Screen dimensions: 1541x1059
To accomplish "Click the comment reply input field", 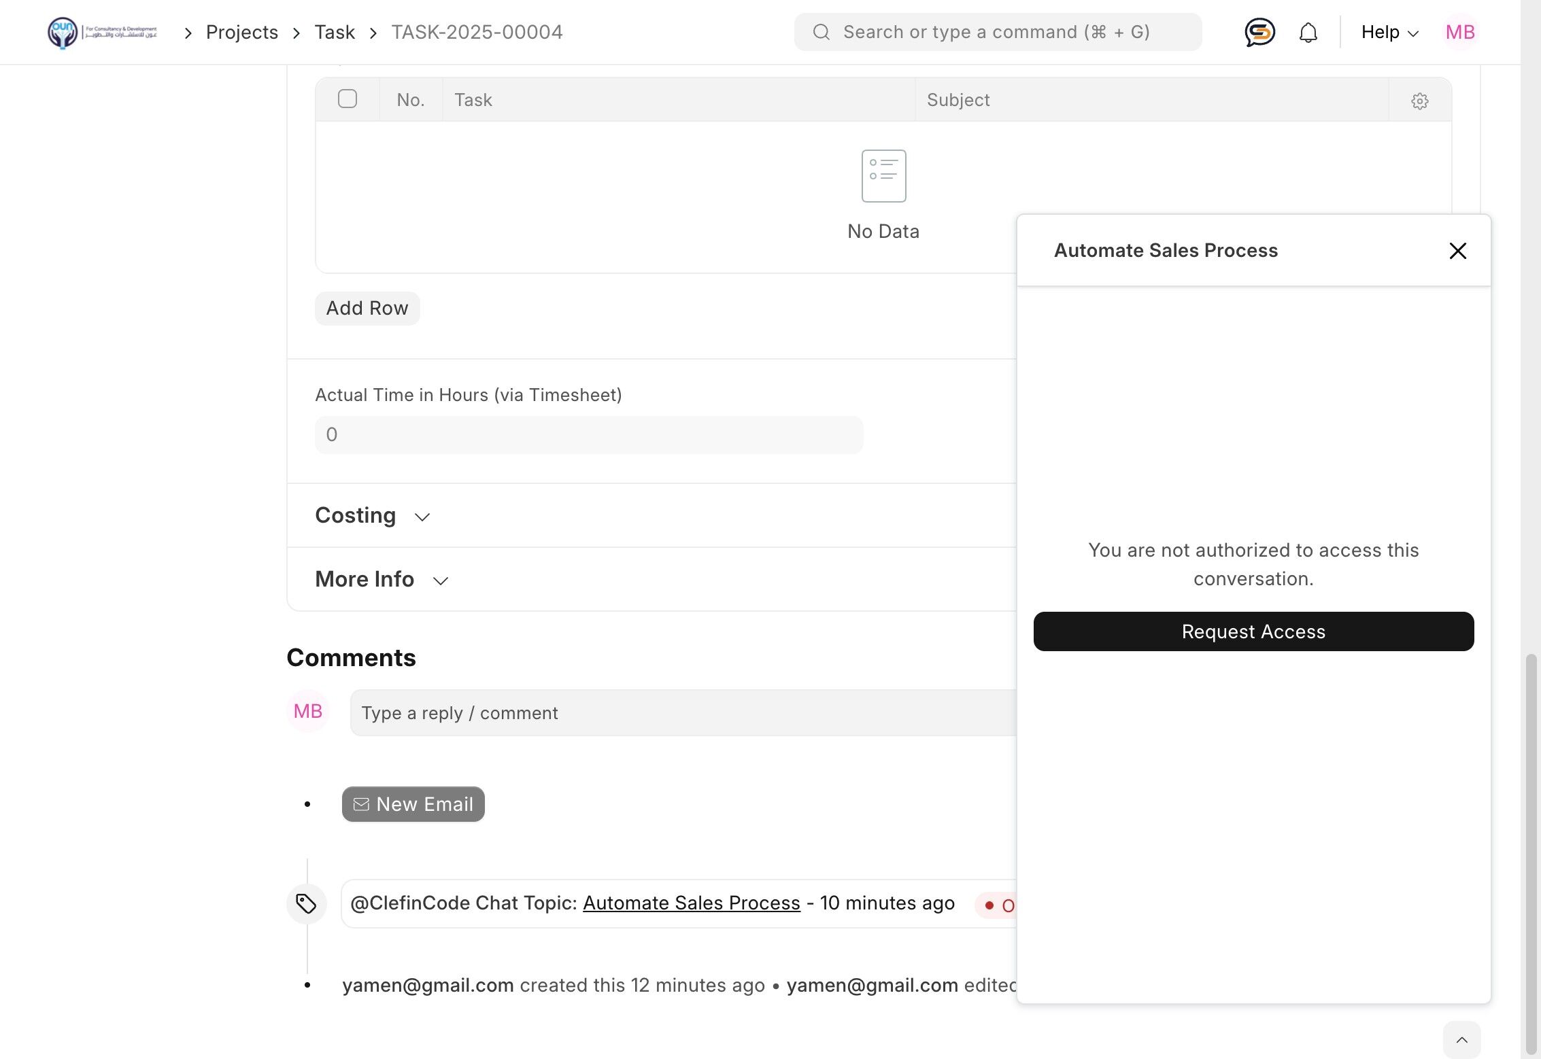I will point(680,713).
